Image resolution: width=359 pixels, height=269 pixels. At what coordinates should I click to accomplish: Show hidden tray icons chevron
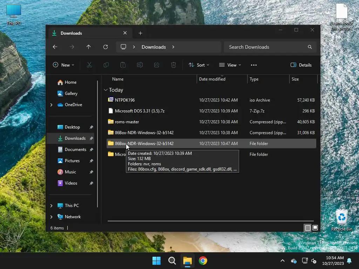pyautogui.click(x=283, y=261)
